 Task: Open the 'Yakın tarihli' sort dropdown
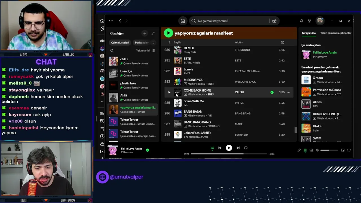pyautogui.click(x=146, y=50)
